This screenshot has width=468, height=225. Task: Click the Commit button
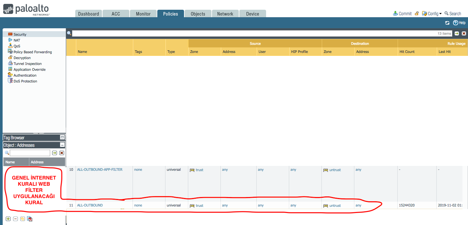(x=402, y=14)
